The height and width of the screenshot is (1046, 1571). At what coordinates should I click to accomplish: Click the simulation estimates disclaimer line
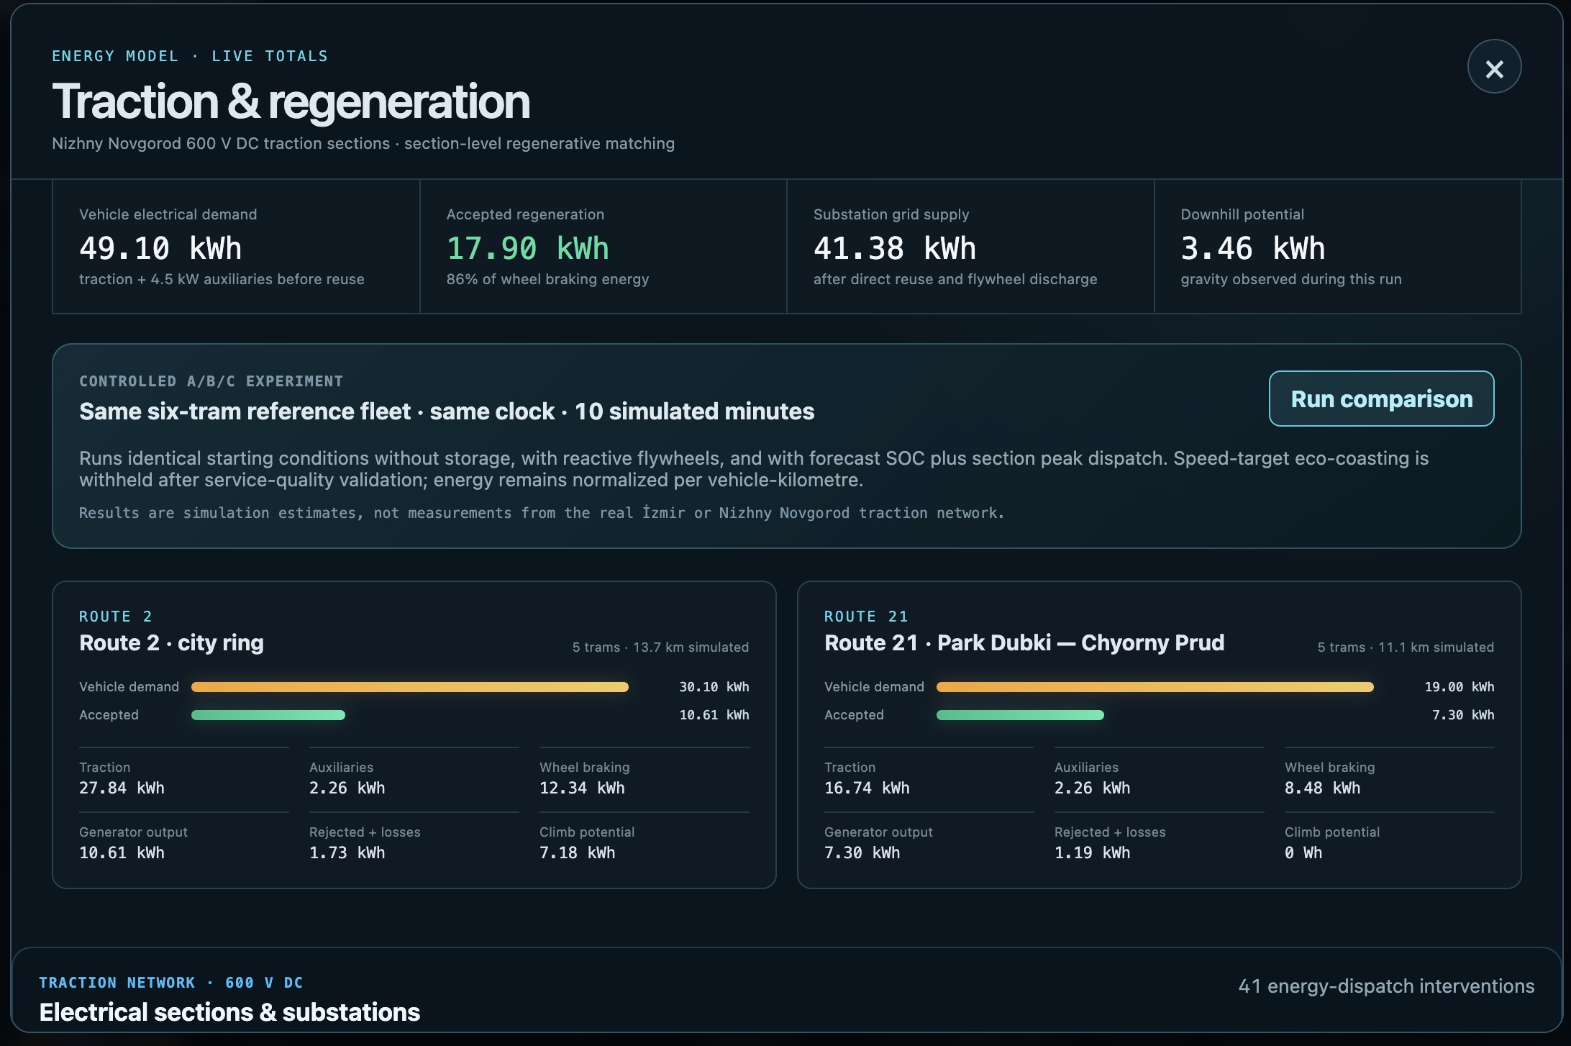click(x=541, y=513)
